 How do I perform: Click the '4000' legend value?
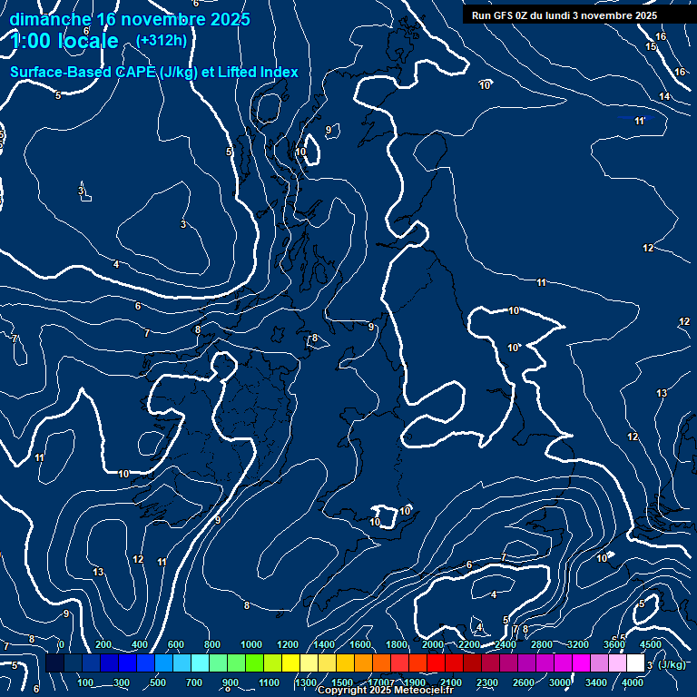[632, 682]
